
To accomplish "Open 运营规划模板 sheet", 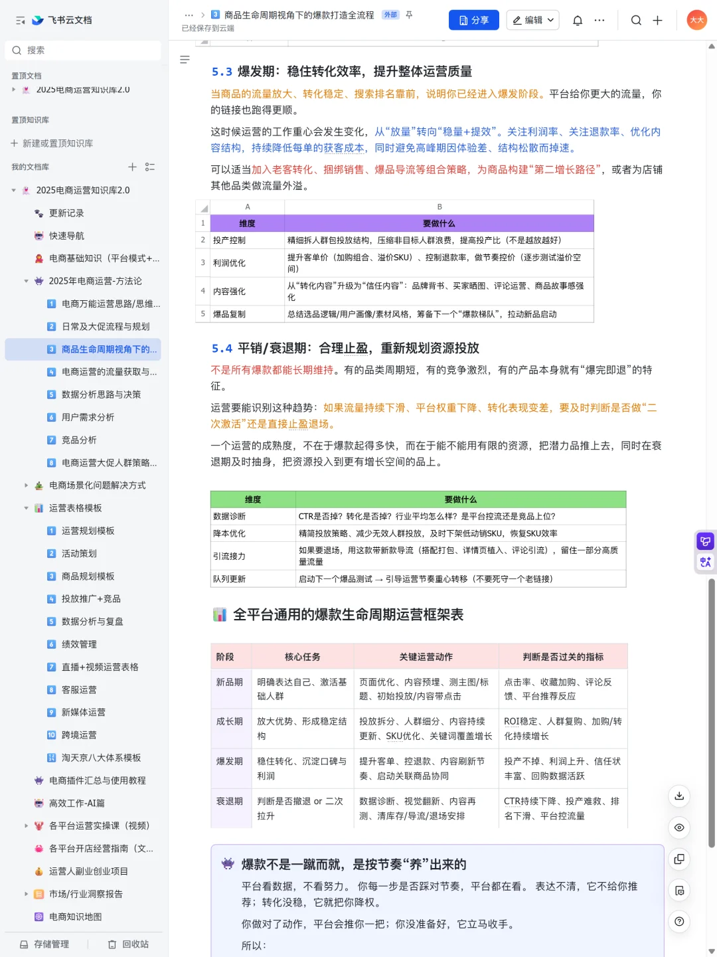I will click(83, 531).
